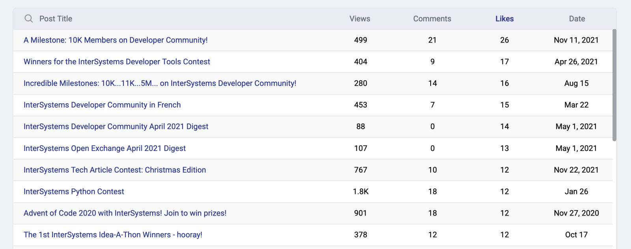This screenshot has width=631, height=249.
Task: Select likes value 13
Action: point(504,148)
